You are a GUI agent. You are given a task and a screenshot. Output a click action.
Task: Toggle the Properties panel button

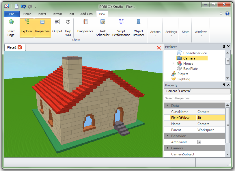click(x=42, y=28)
